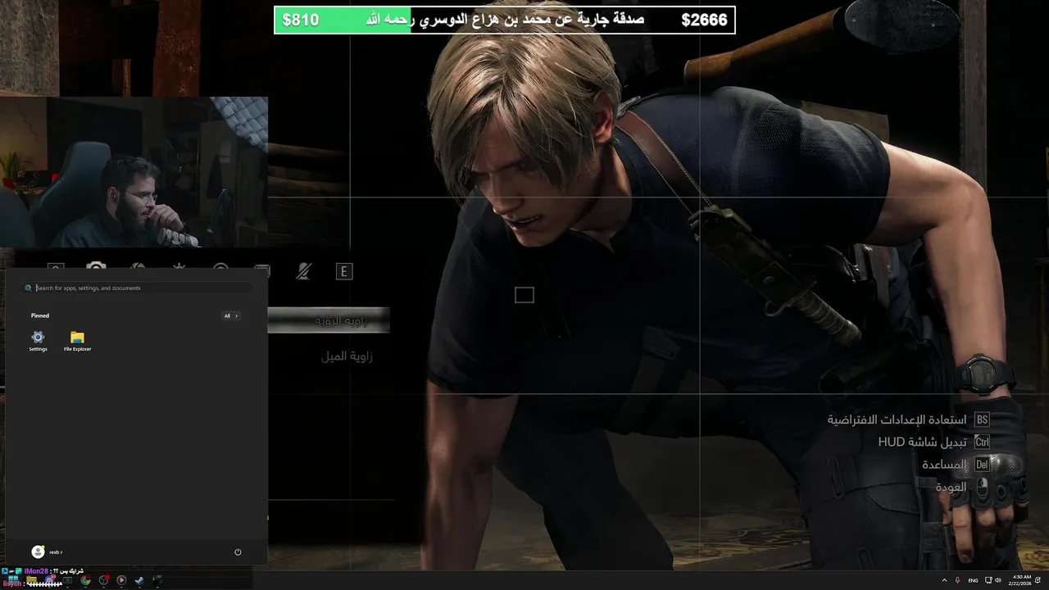Open network status in system tray
Viewport: 1049px width, 590px height.
tap(988, 580)
